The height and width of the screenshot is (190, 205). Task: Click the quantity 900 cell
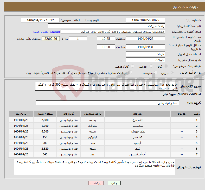(45, 143)
